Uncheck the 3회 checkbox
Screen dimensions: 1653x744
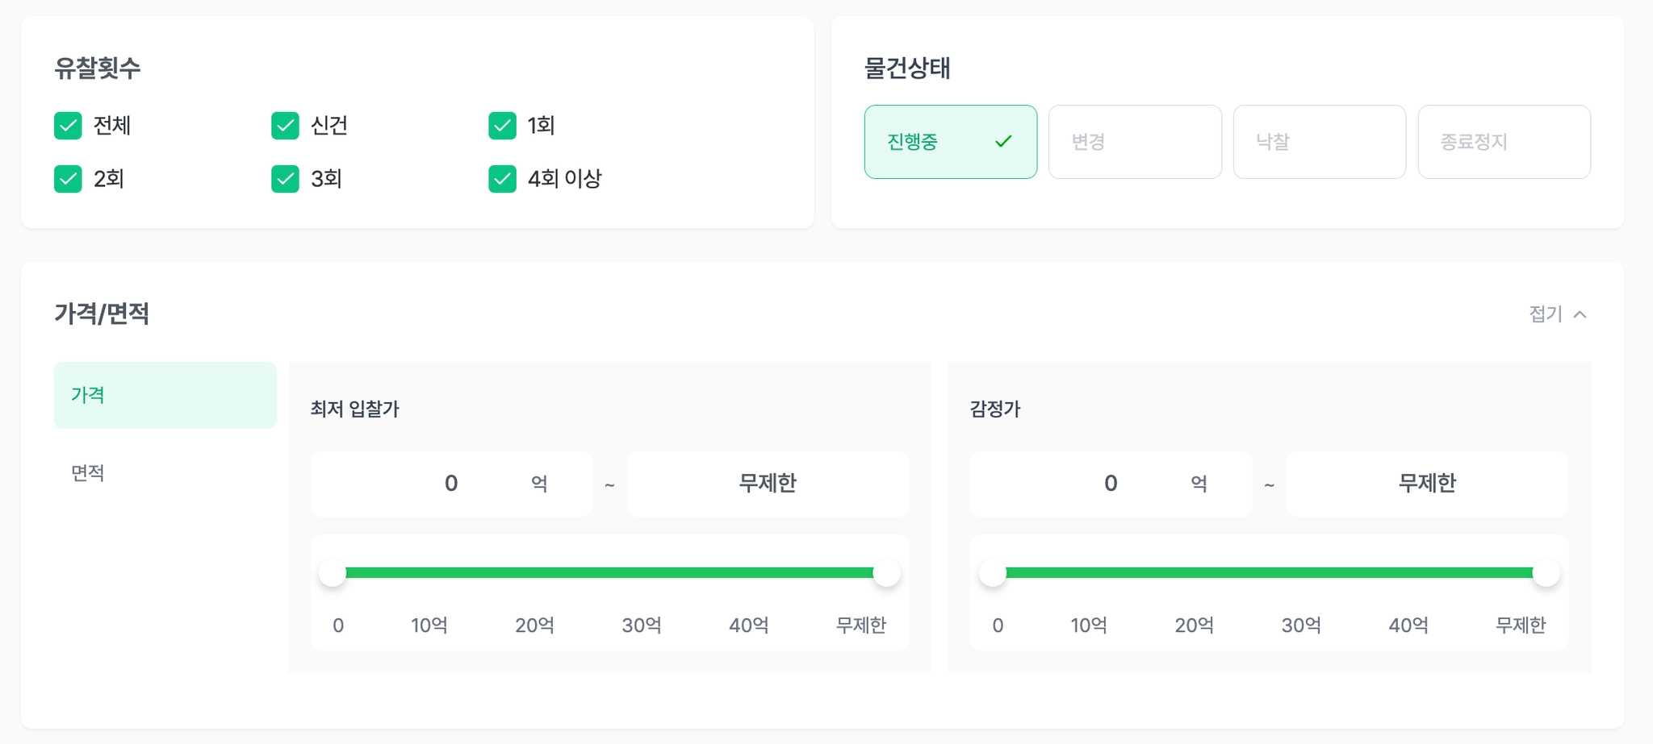285,179
